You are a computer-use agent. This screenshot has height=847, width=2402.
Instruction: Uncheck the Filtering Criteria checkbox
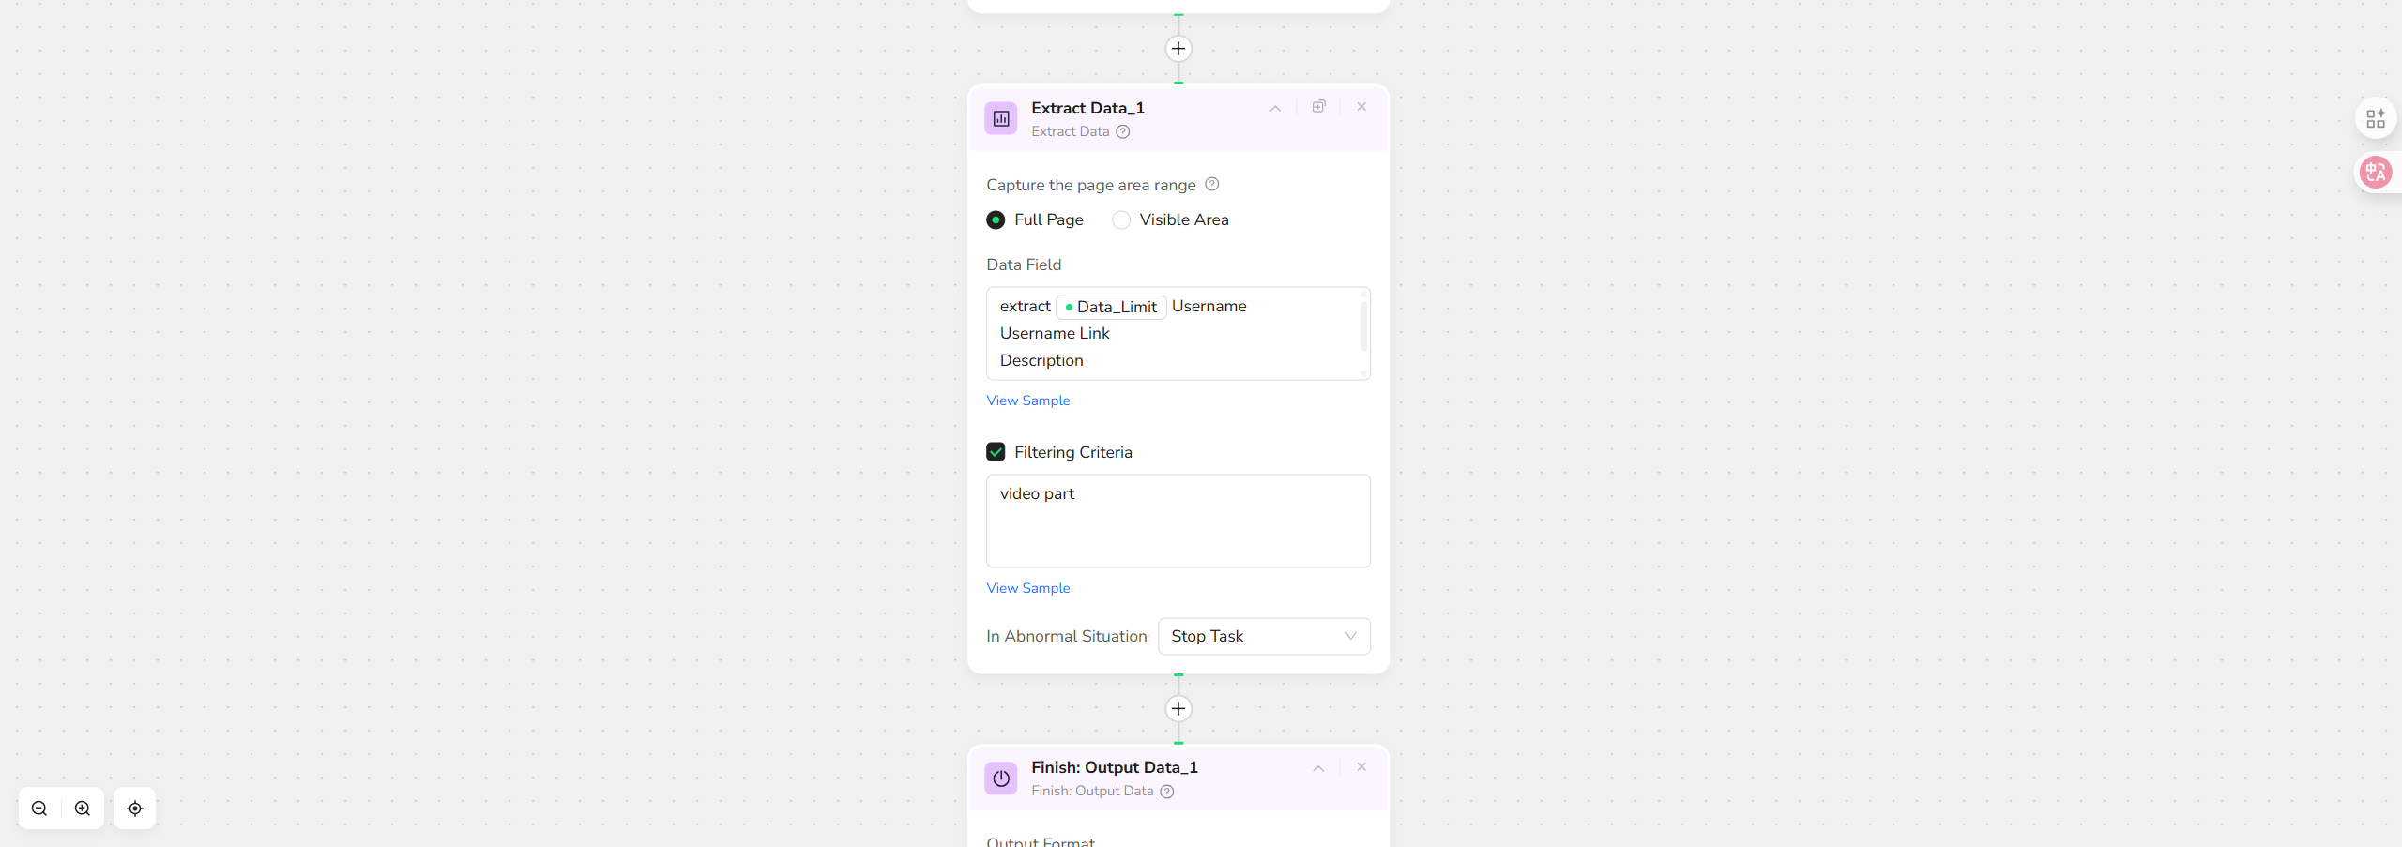click(996, 452)
